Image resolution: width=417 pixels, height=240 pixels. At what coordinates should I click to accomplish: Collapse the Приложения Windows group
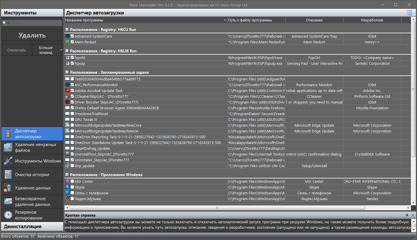[67, 175]
